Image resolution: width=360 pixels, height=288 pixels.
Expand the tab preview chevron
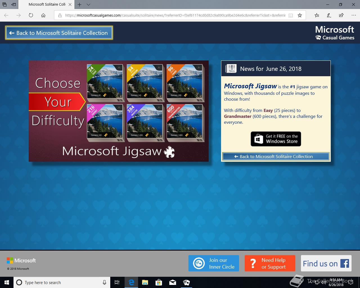point(88,4)
